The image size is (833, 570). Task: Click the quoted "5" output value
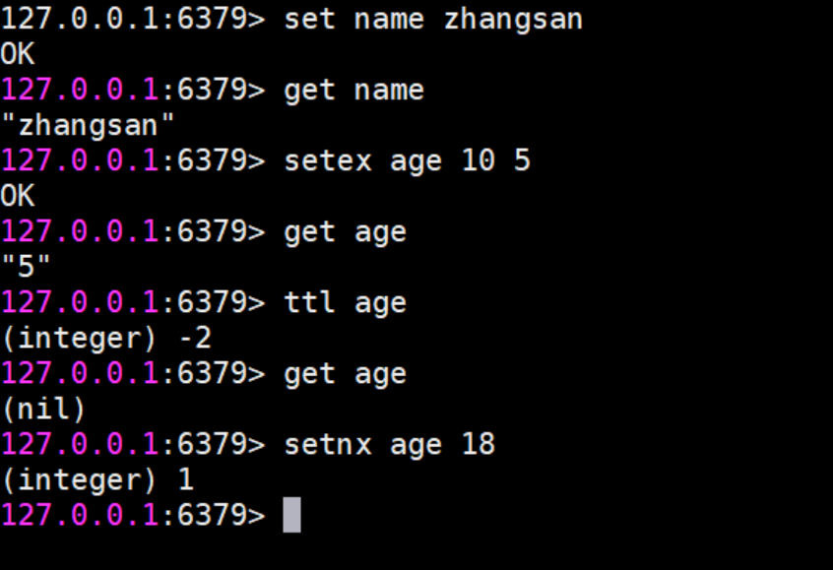[26, 267]
